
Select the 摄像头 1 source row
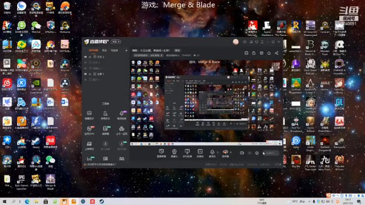point(106,68)
